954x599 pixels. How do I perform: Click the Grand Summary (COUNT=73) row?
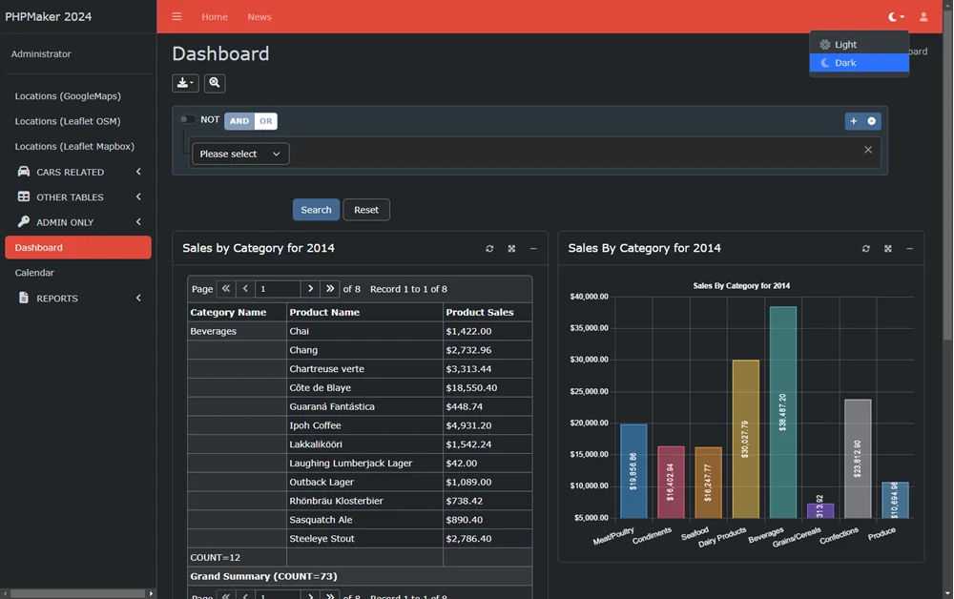(360, 576)
